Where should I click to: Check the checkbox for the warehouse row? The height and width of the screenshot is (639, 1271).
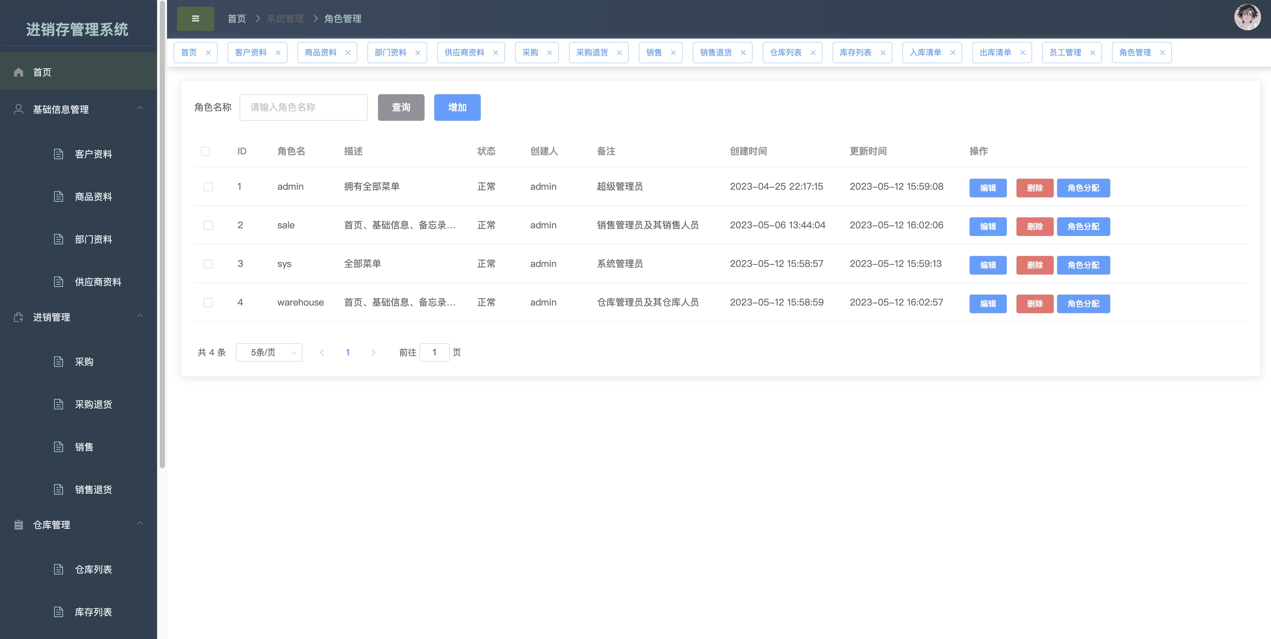pos(208,303)
